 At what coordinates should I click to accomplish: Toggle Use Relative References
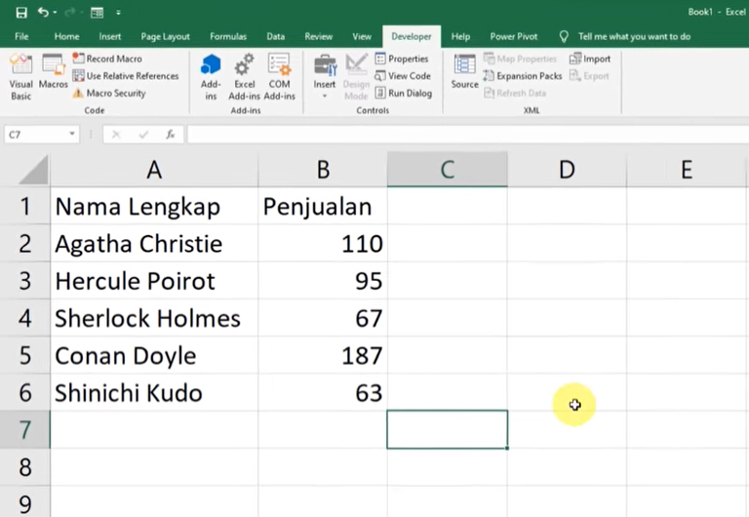click(125, 76)
